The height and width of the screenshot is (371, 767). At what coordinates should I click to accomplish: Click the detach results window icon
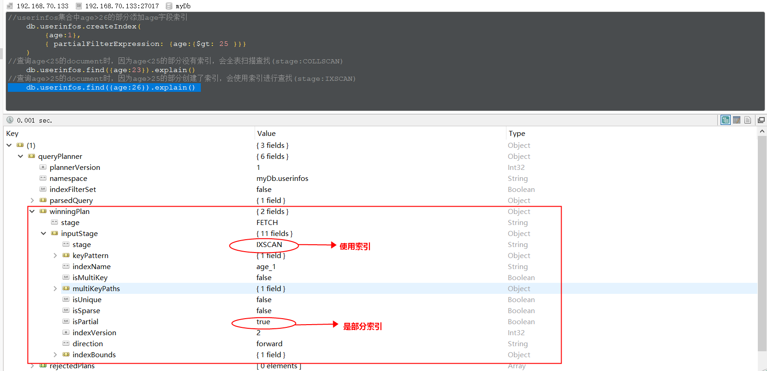coord(761,120)
